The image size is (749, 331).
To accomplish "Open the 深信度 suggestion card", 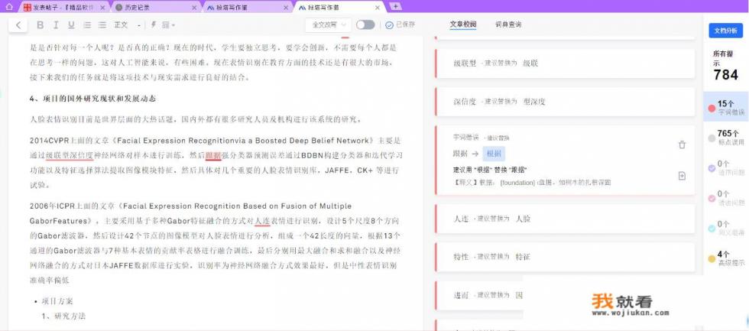I will pyautogui.click(x=565, y=102).
